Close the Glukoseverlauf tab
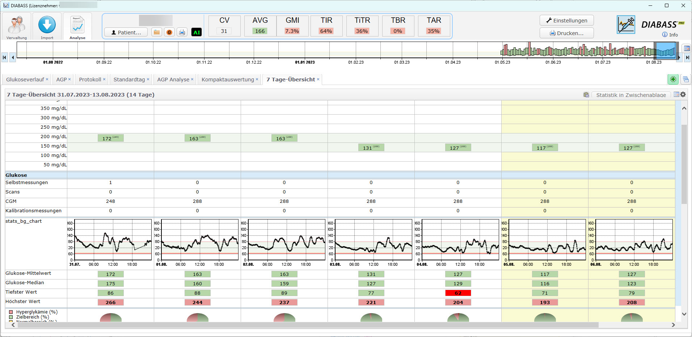Screen dimensions: 692x337 (x=47, y=79)
